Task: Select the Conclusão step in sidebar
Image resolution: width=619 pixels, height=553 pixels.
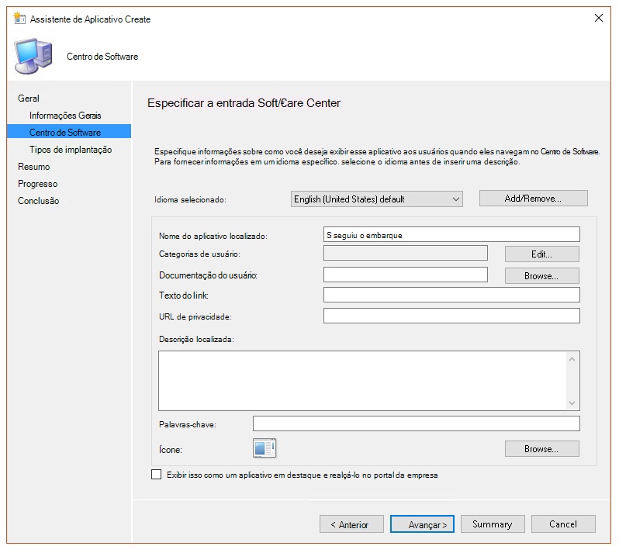Action: point(39,201)
